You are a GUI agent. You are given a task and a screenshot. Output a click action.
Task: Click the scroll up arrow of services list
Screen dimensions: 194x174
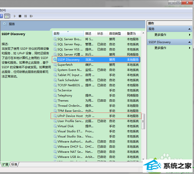coord(143,33)
